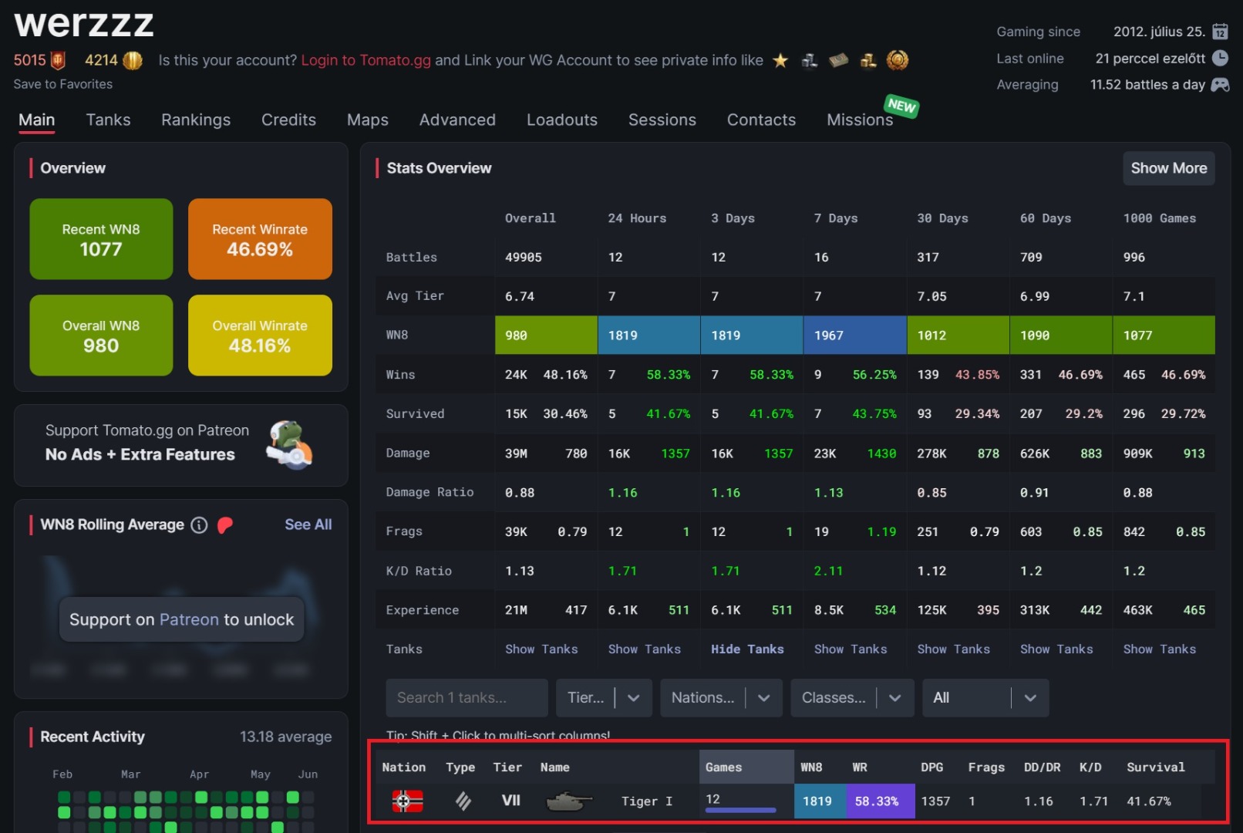Click the gold bars icon
This screenshot has width=1243, height=833.
(x=868, y=60)
